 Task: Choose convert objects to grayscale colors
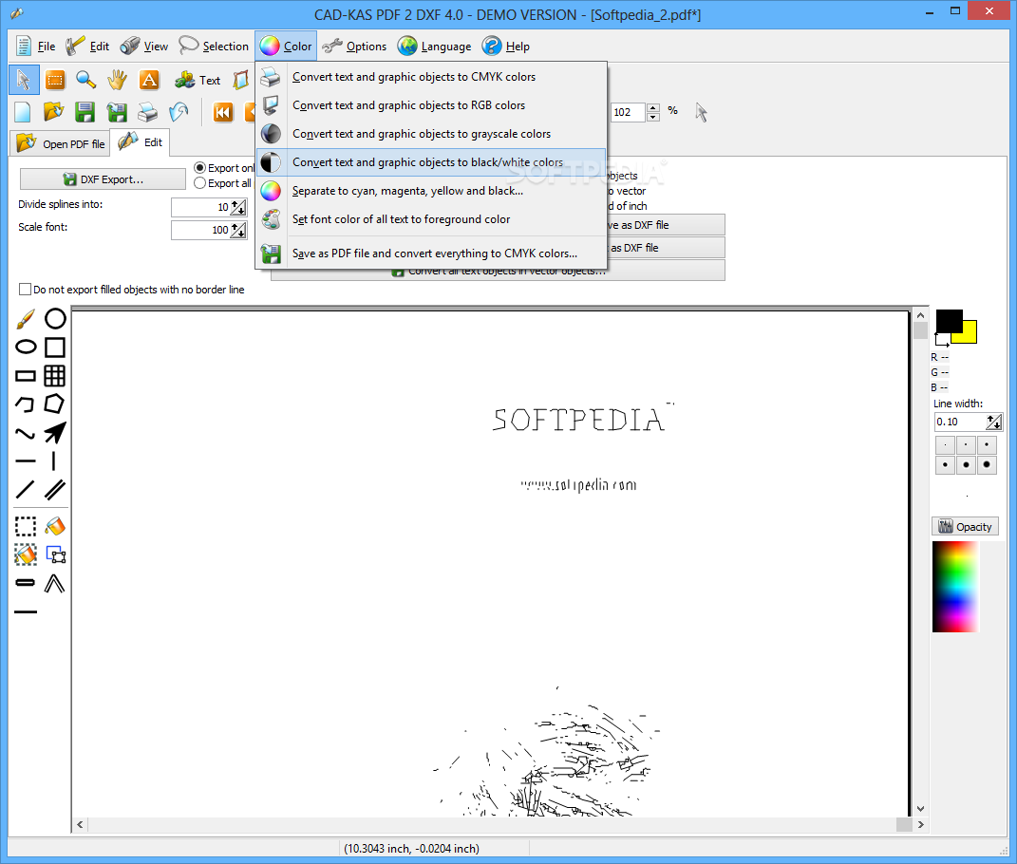click(431, 134)
